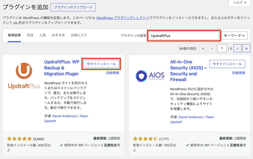
Task: Click the プラグインを追加 page heading
Action: point(26,7)
